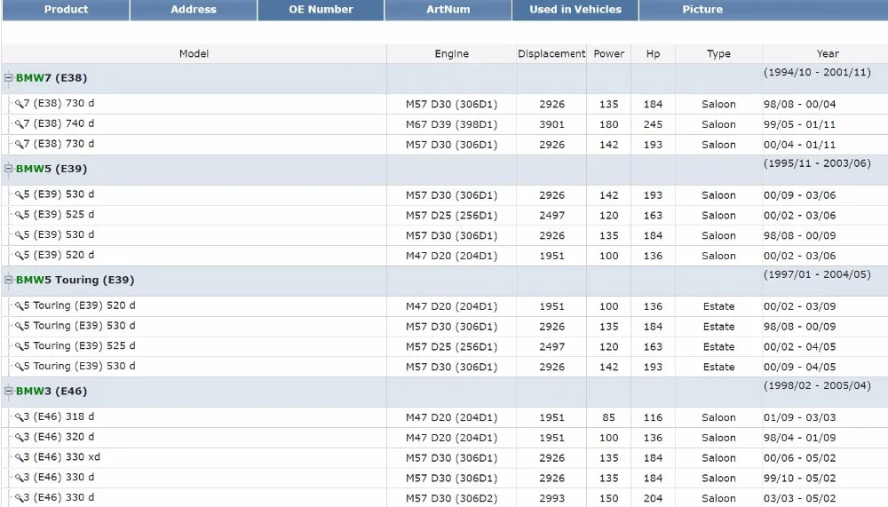Click power value 85
This screenshot has height=507, width=888.
click(x=609, y=417)
